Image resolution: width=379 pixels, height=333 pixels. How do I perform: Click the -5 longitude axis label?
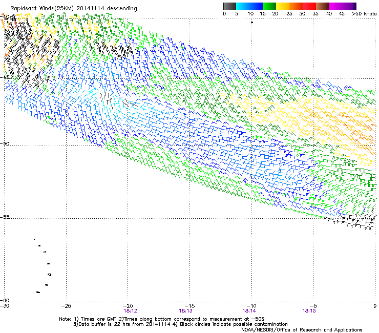[313, 306]
